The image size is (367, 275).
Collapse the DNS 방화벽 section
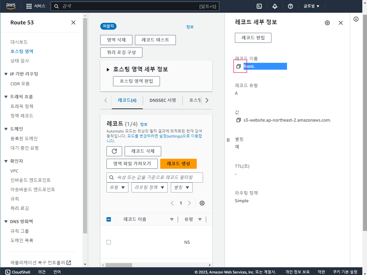pos(6,221)
